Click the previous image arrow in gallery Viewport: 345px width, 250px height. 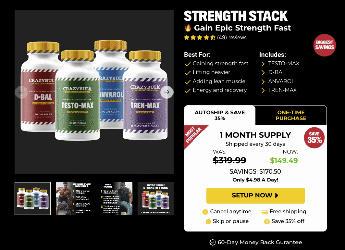pos(21,92)
